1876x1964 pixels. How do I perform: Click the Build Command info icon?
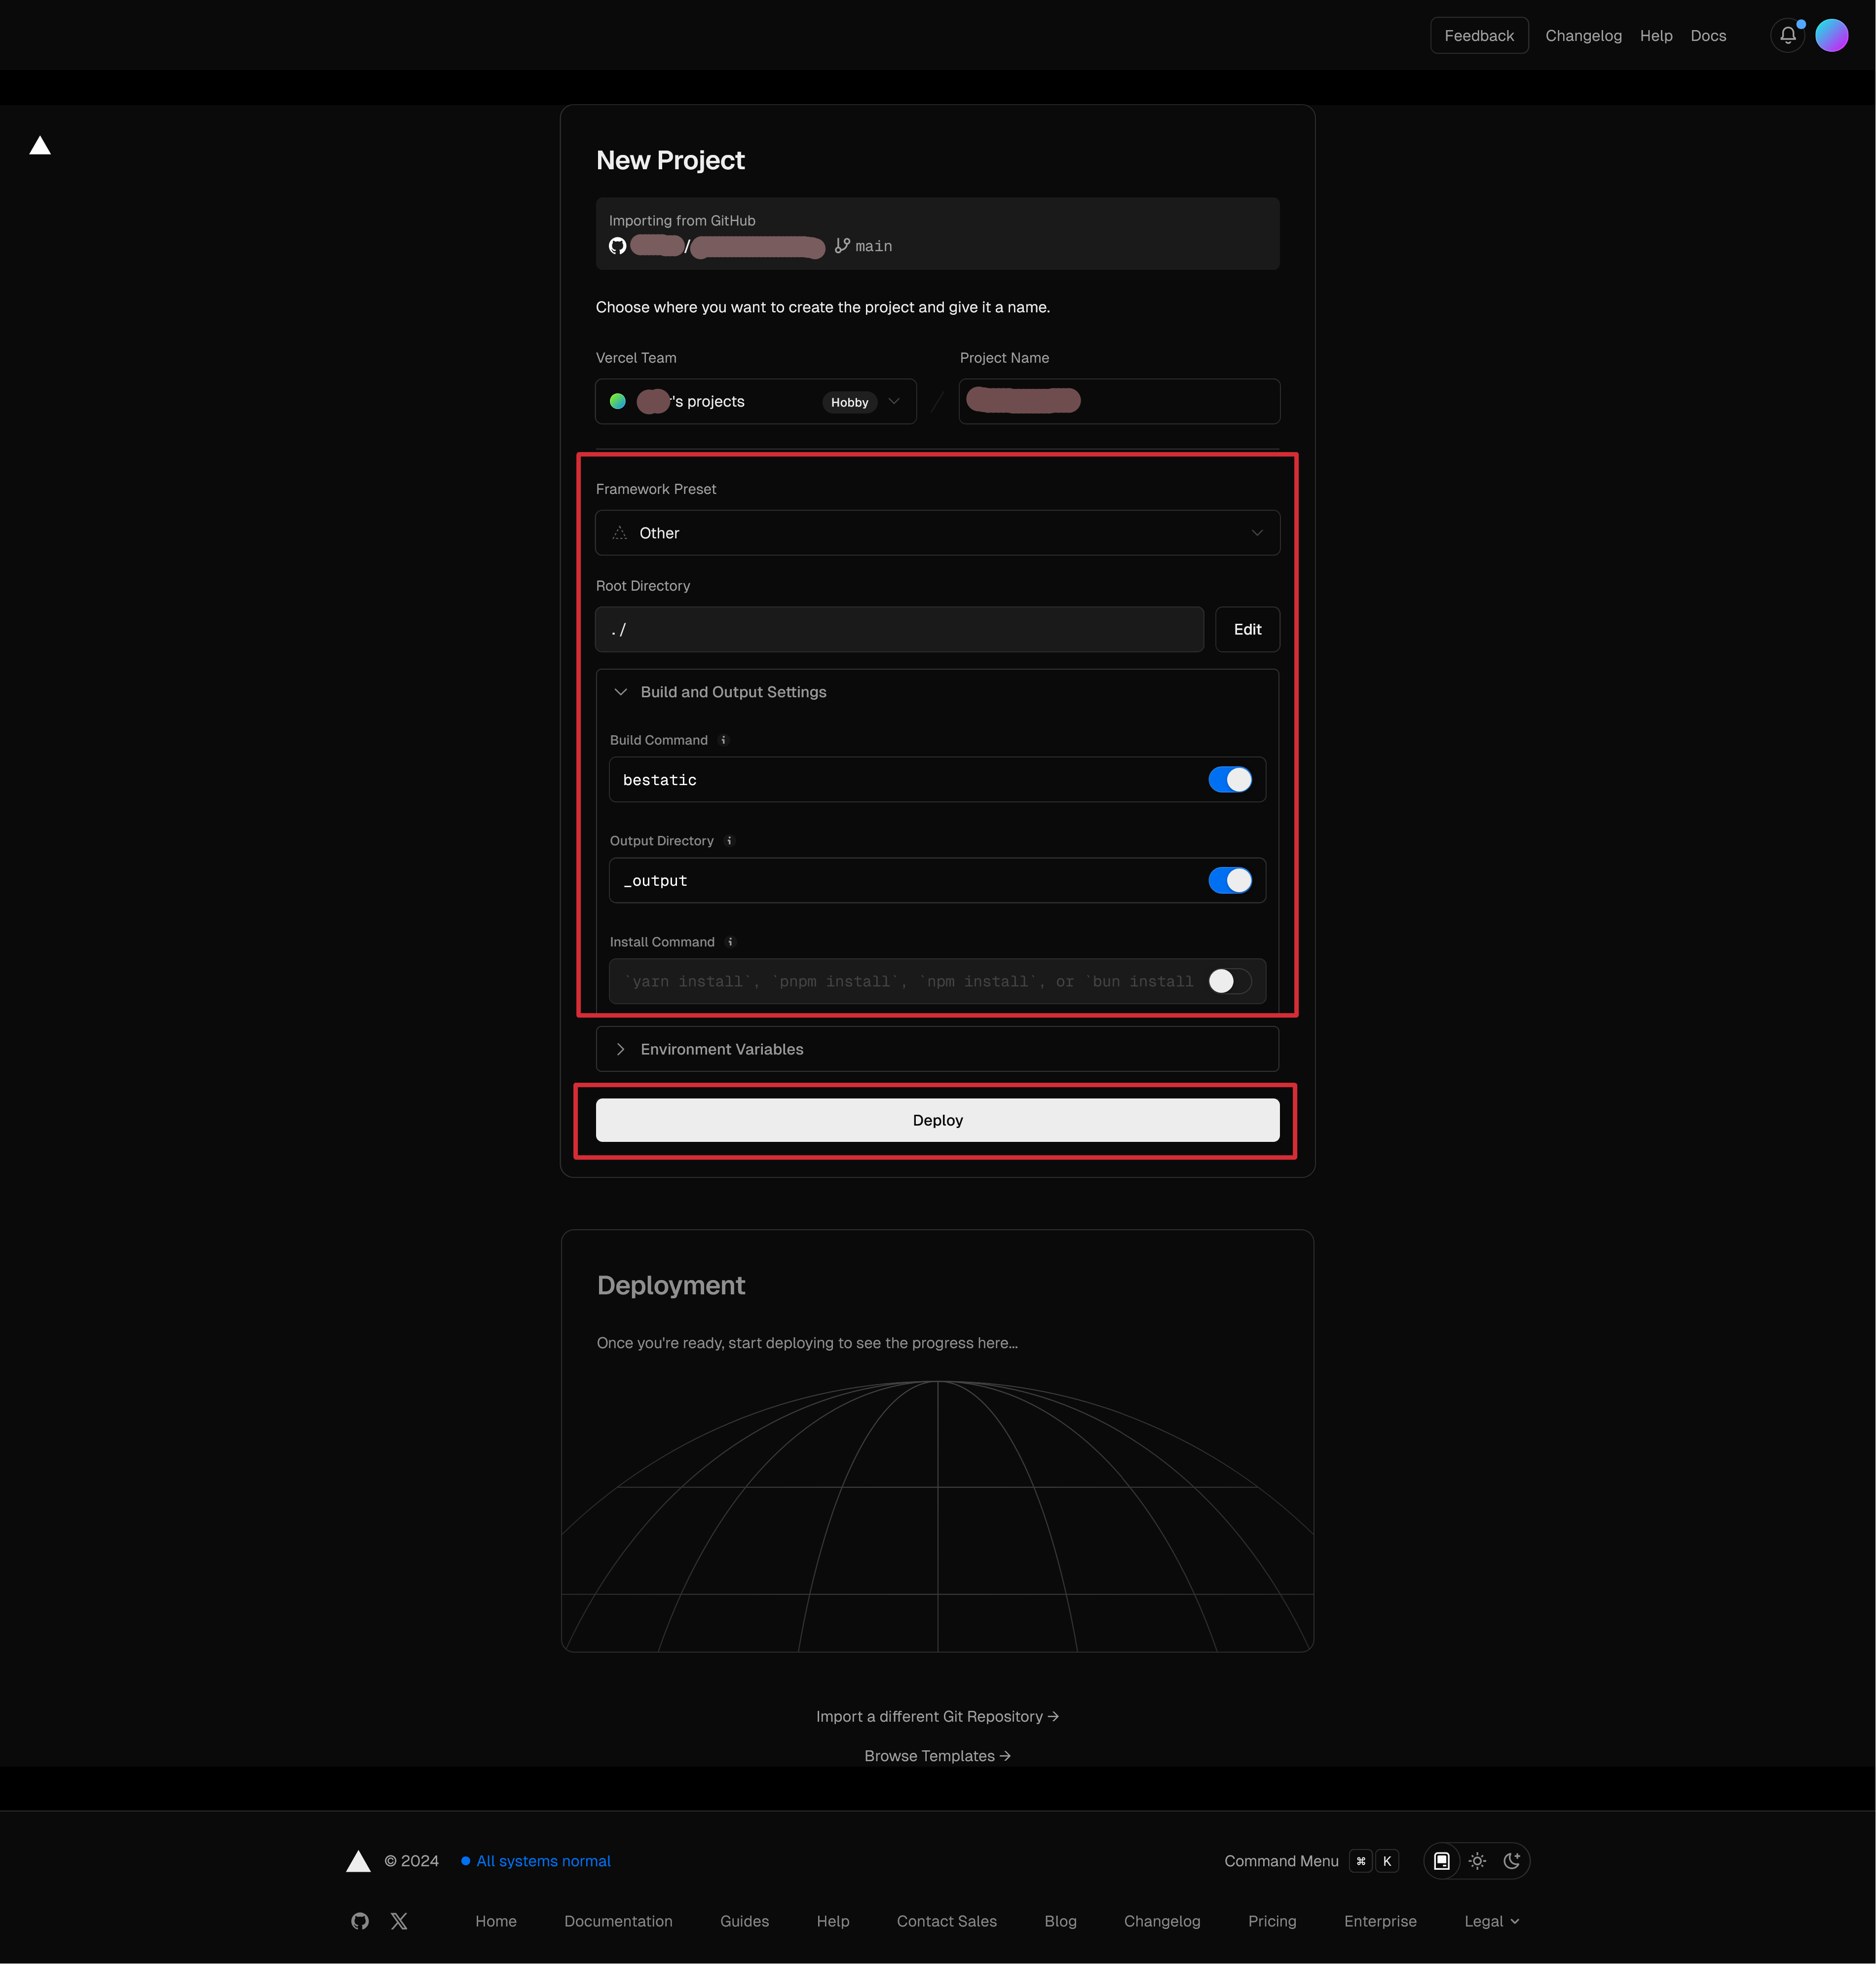pos(723,740)
